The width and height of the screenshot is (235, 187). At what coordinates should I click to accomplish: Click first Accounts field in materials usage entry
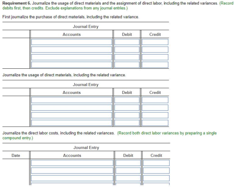72,100
